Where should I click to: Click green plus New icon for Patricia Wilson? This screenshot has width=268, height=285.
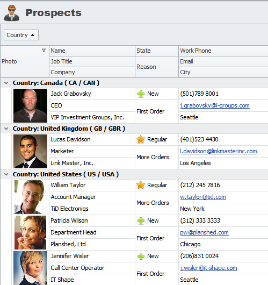pyautogui.click(x=141, y=221)
